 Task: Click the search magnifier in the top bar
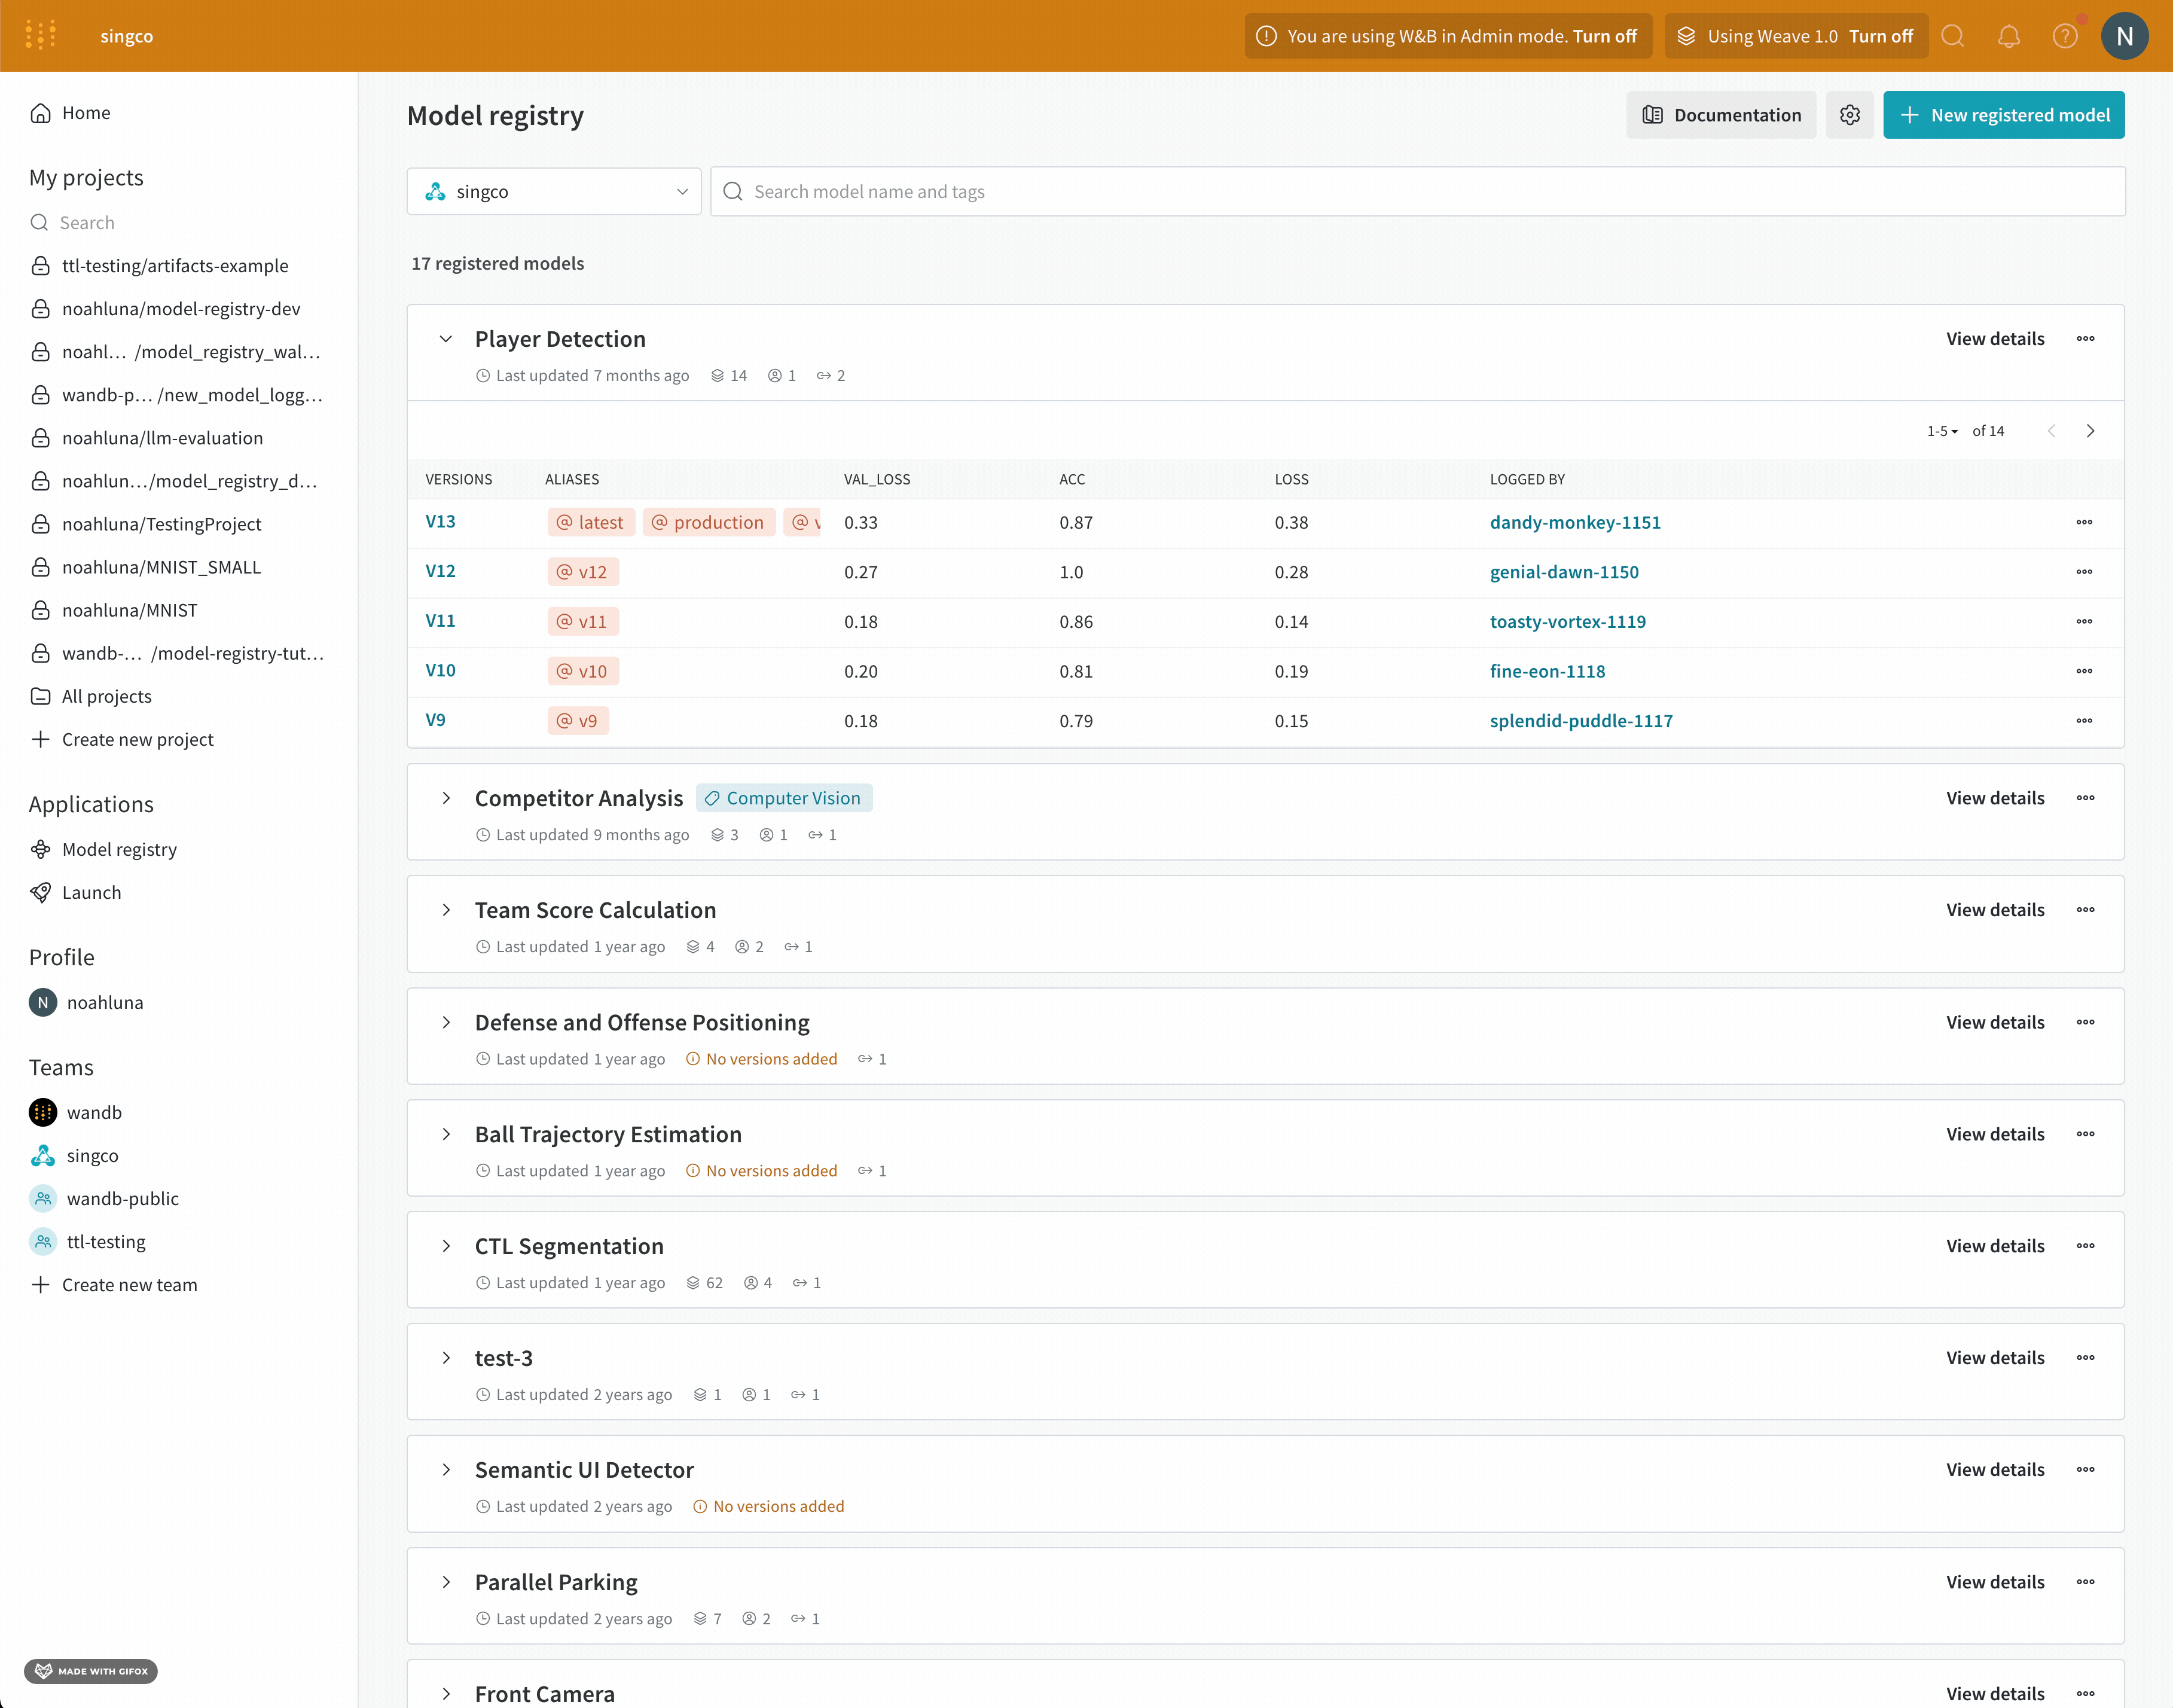coord(1953,36)
